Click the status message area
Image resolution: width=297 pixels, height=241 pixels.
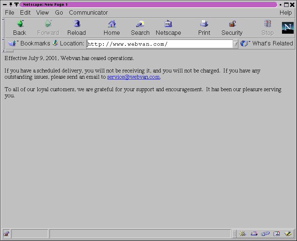coord(140,234)
